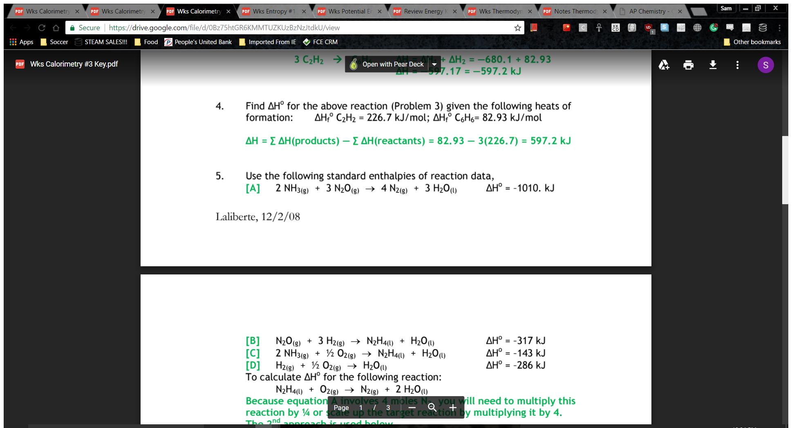Expand the Open with dropdown arrow
The image size is (792, 428).
click(x=434, y=64)
